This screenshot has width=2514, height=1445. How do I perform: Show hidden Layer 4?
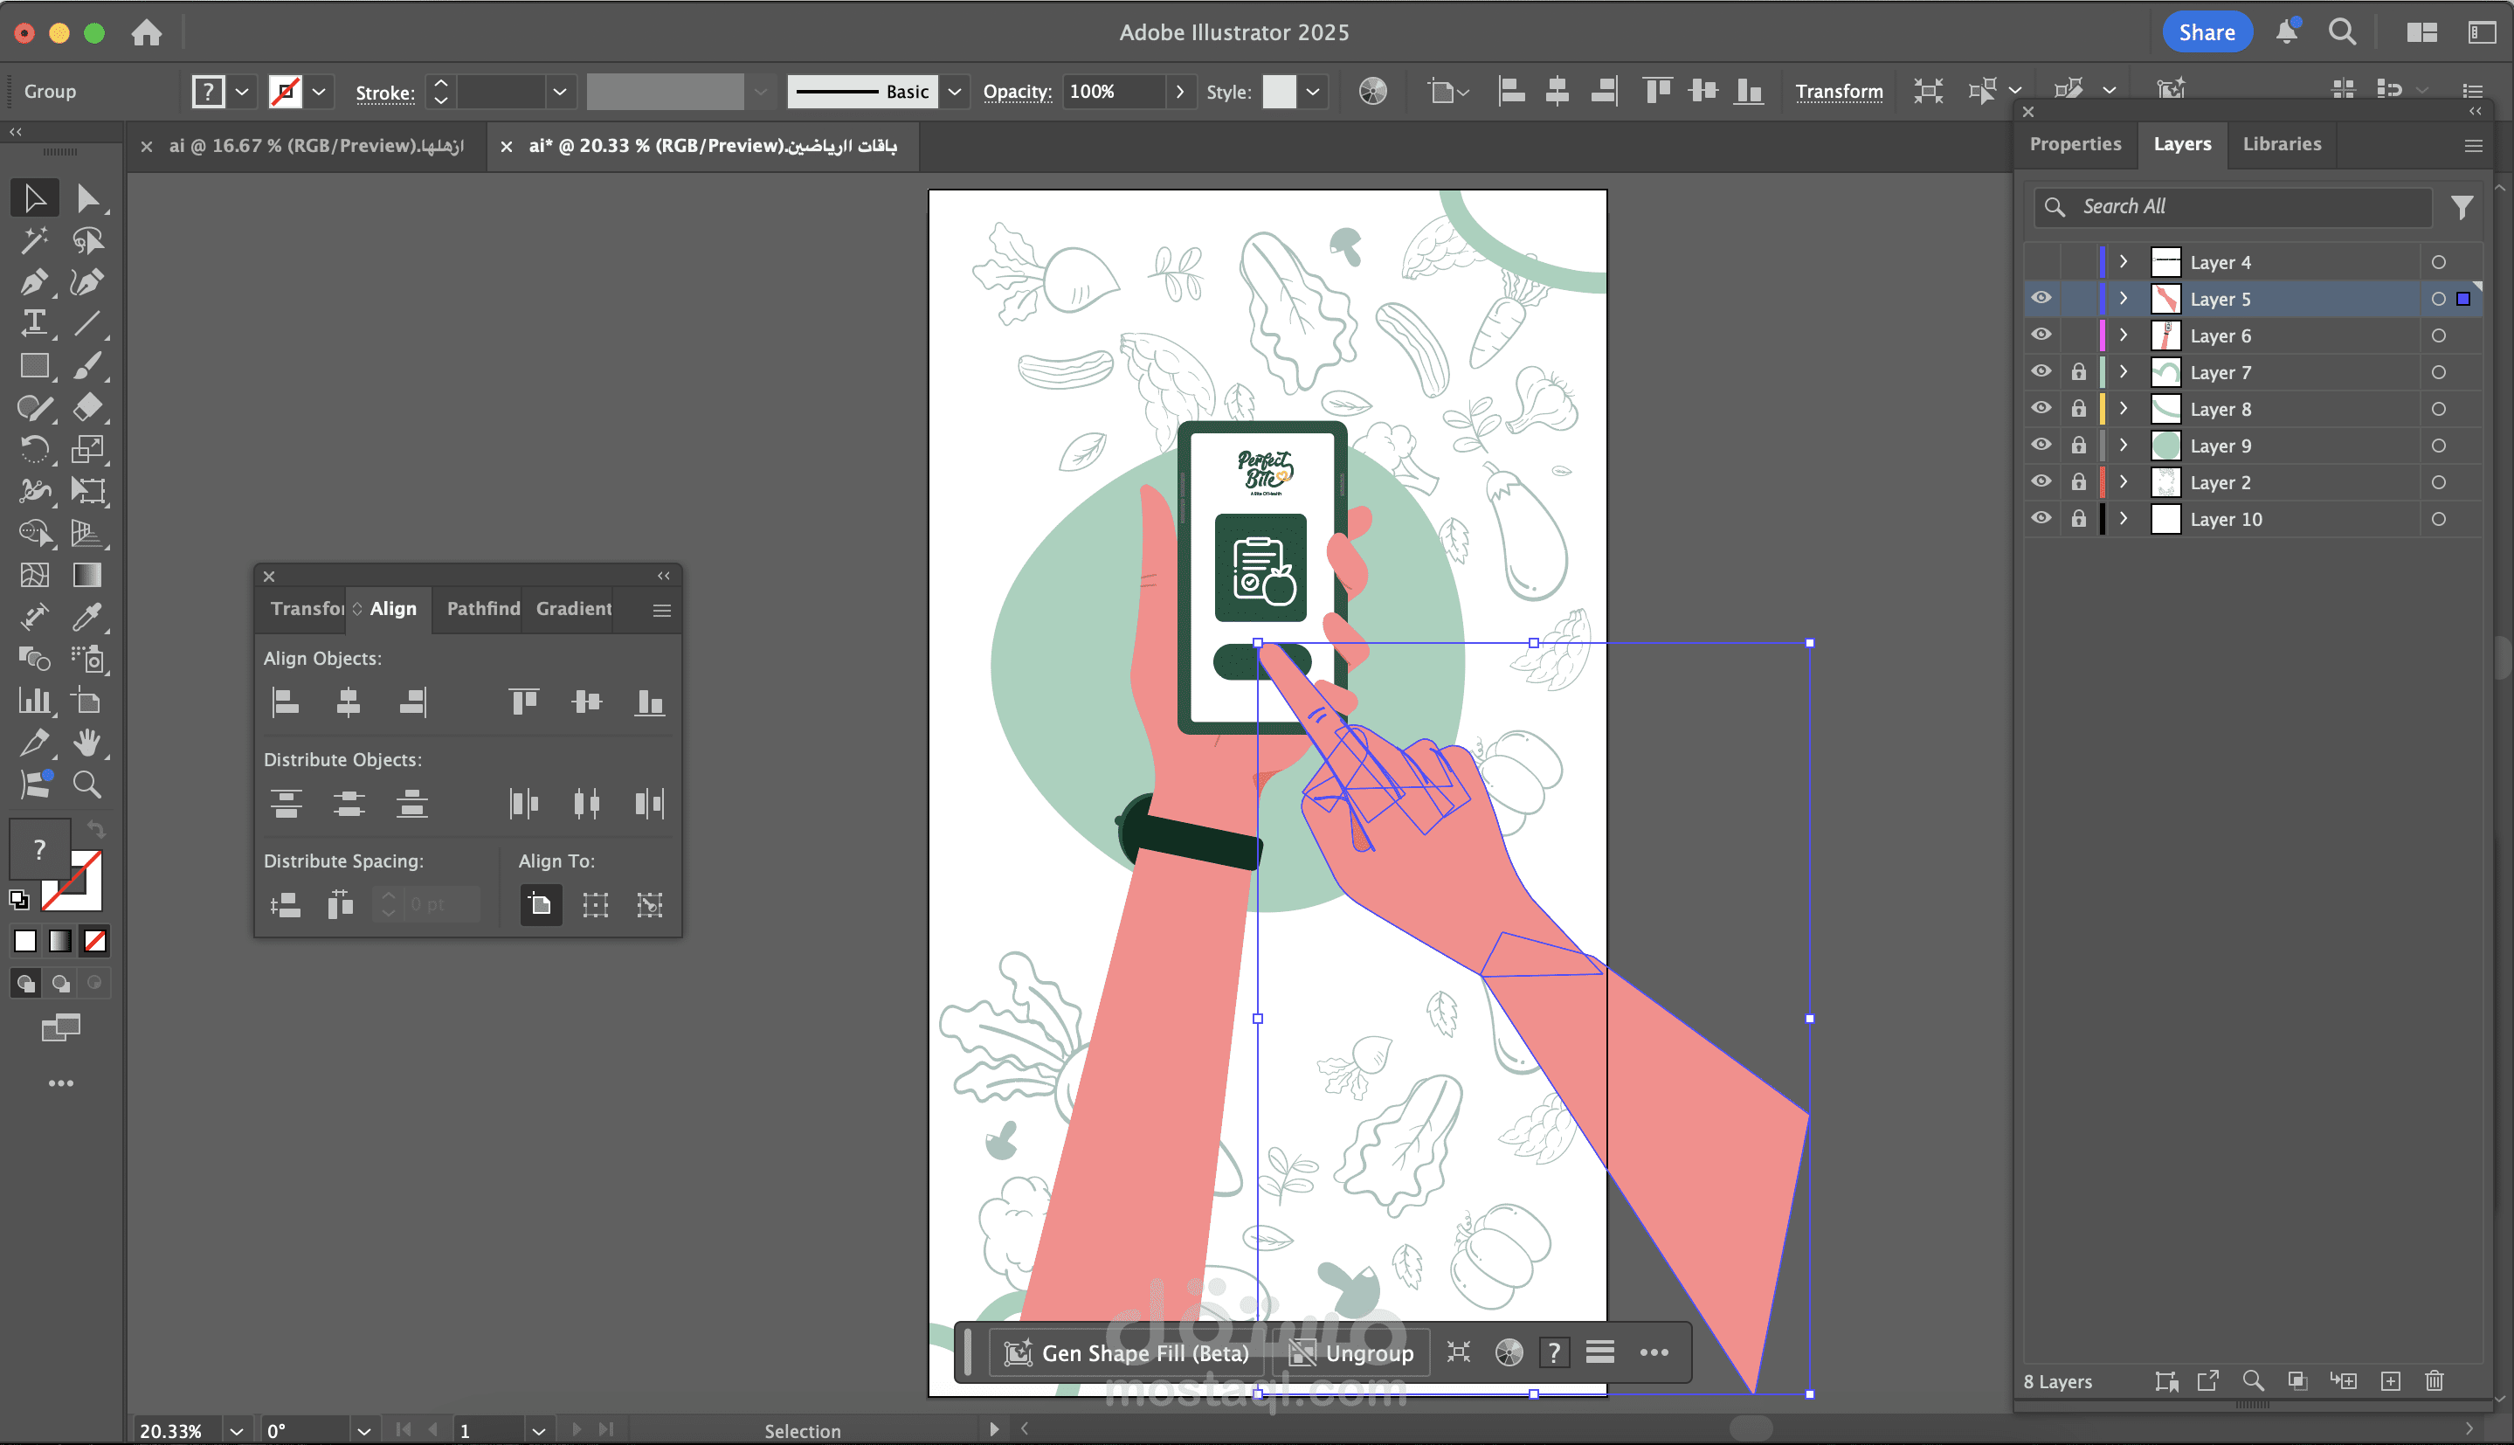point(2041,262)
